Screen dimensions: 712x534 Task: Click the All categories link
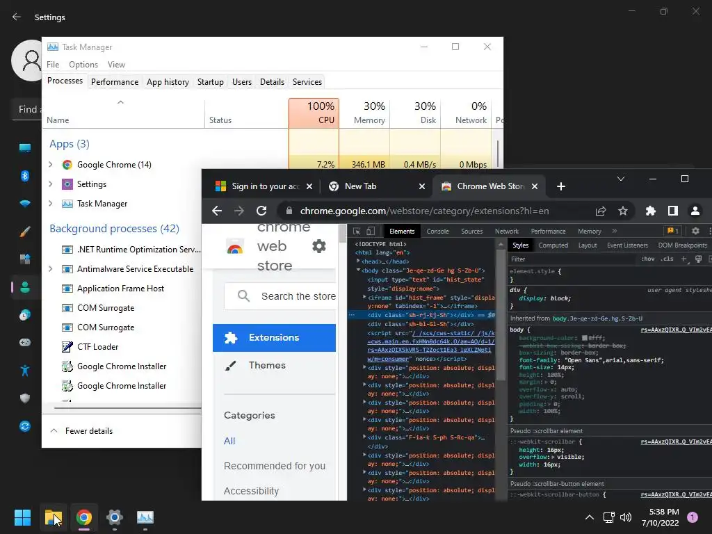(229, 441)
